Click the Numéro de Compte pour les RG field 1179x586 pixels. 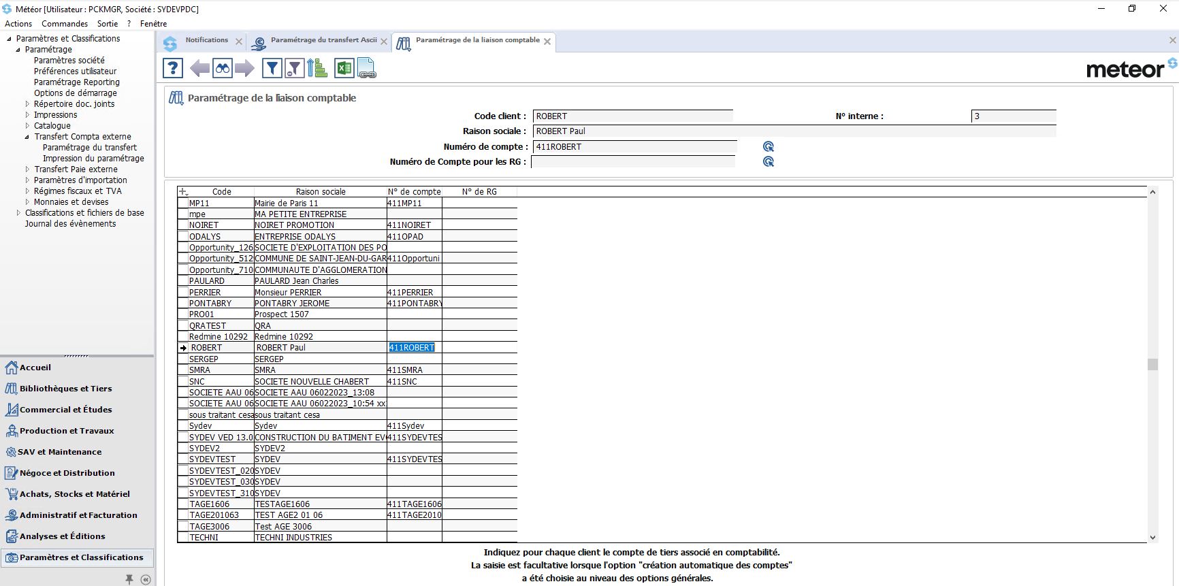click(x=633, y=161)
